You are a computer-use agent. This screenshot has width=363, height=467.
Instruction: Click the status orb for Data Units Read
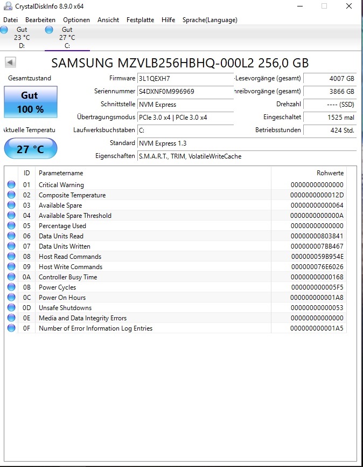(x=11, y=236)
